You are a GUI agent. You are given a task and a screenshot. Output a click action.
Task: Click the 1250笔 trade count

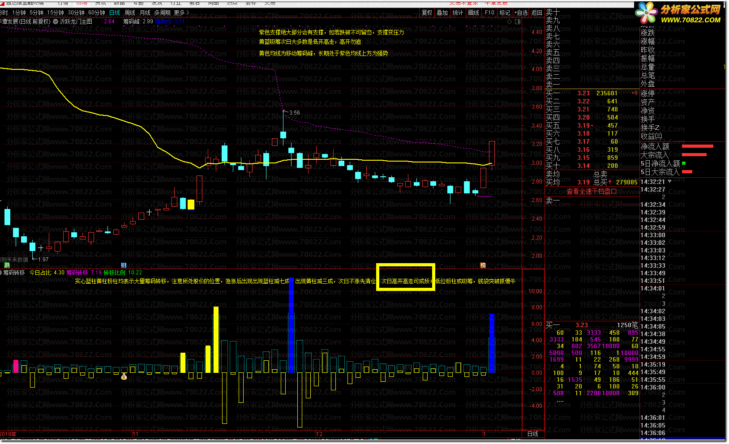tap(627, 325)
